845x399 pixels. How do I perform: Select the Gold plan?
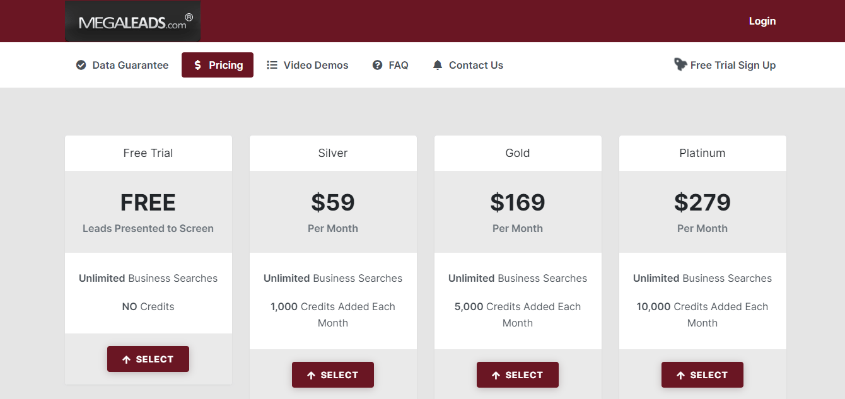pos(518,374)
